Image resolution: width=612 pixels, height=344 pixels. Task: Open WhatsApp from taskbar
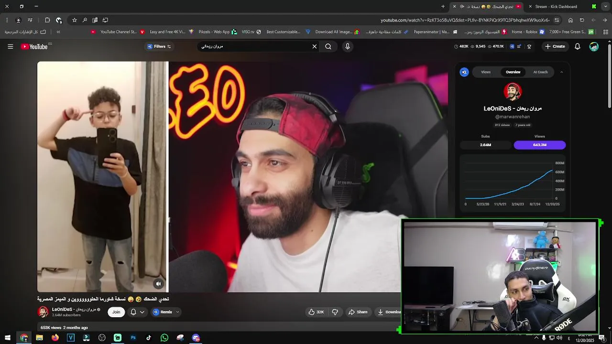164,338
